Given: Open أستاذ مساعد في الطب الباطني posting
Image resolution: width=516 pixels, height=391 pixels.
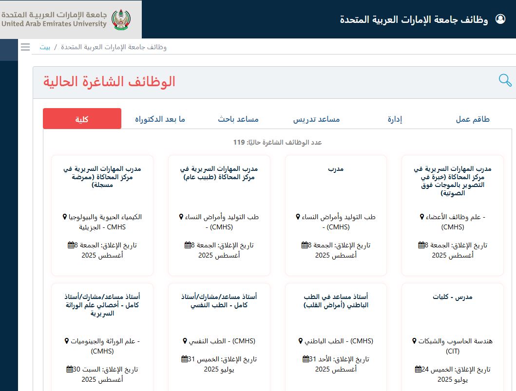Looking at the screenshot, I should pos(336,301).
